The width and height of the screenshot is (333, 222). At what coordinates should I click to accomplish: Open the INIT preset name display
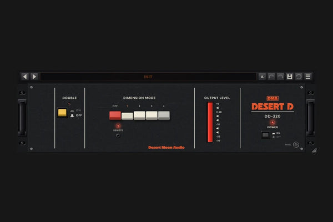148,77
